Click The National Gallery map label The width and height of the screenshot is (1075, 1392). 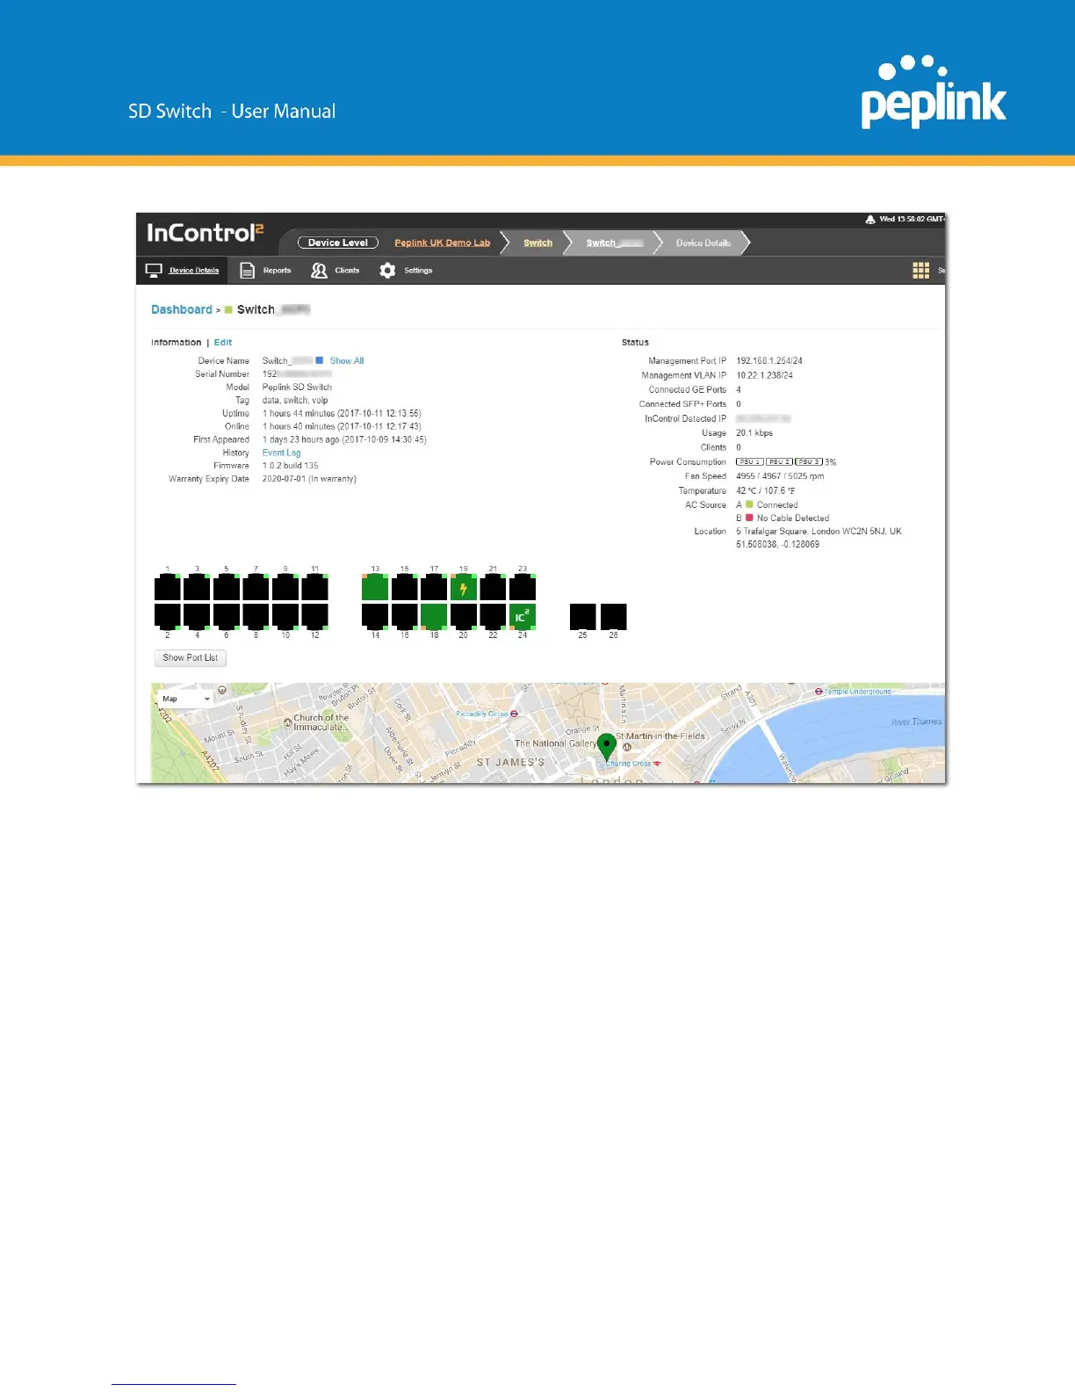555,743
